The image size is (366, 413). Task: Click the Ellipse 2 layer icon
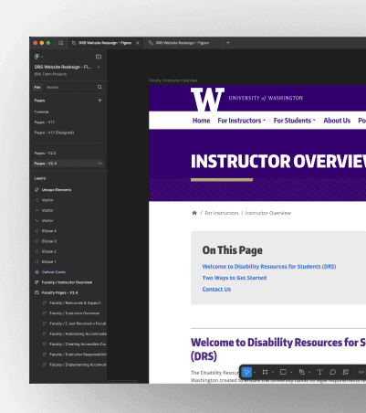pyautogui.click(x=37, y=251)
